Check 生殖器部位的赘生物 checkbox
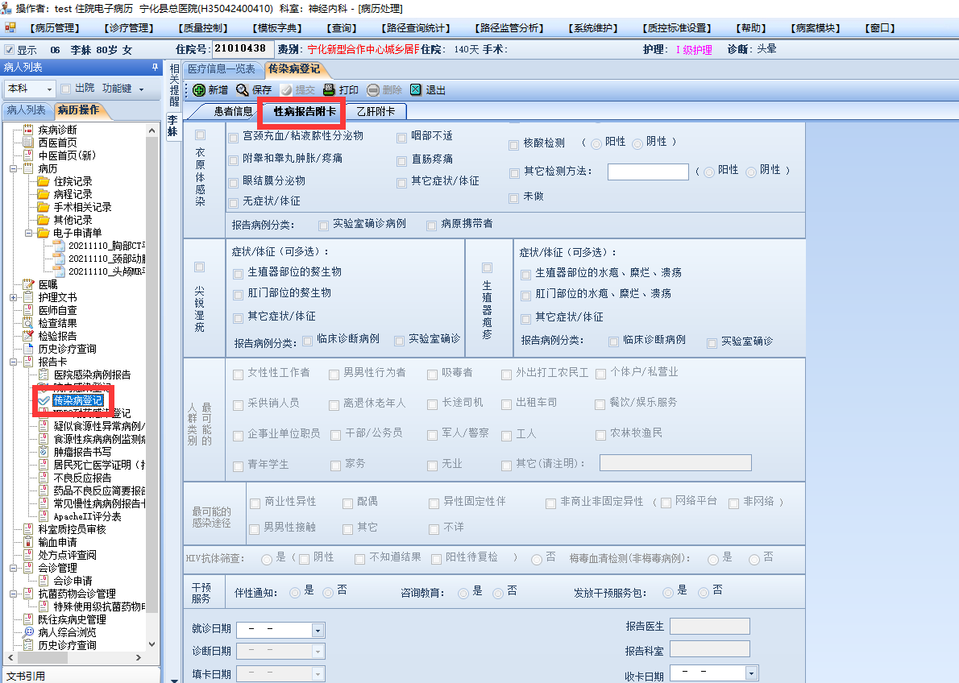This screenshot has width=959, height=683. (x=238, y=274)
